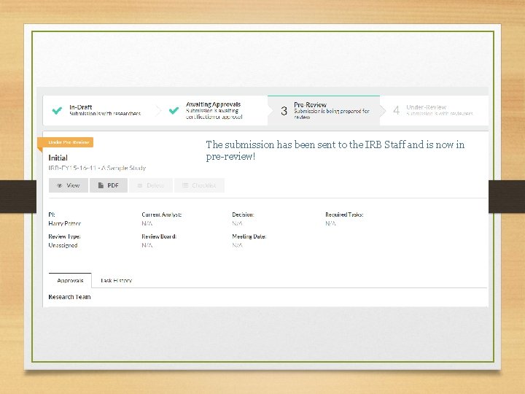Click the In-Draft green checkmark icon

[58, 111]
